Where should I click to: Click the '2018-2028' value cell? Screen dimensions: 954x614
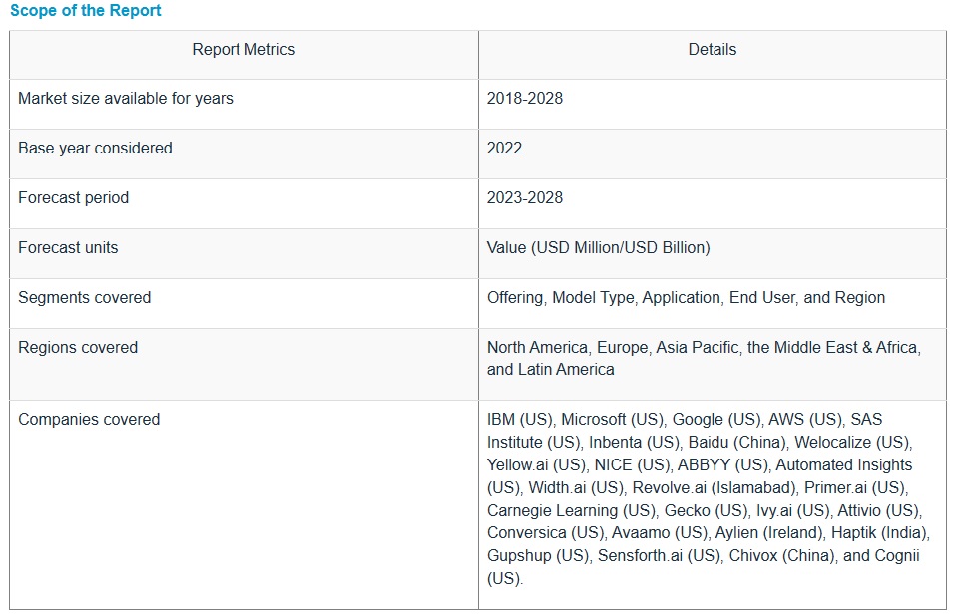click(x=525, y=99)
